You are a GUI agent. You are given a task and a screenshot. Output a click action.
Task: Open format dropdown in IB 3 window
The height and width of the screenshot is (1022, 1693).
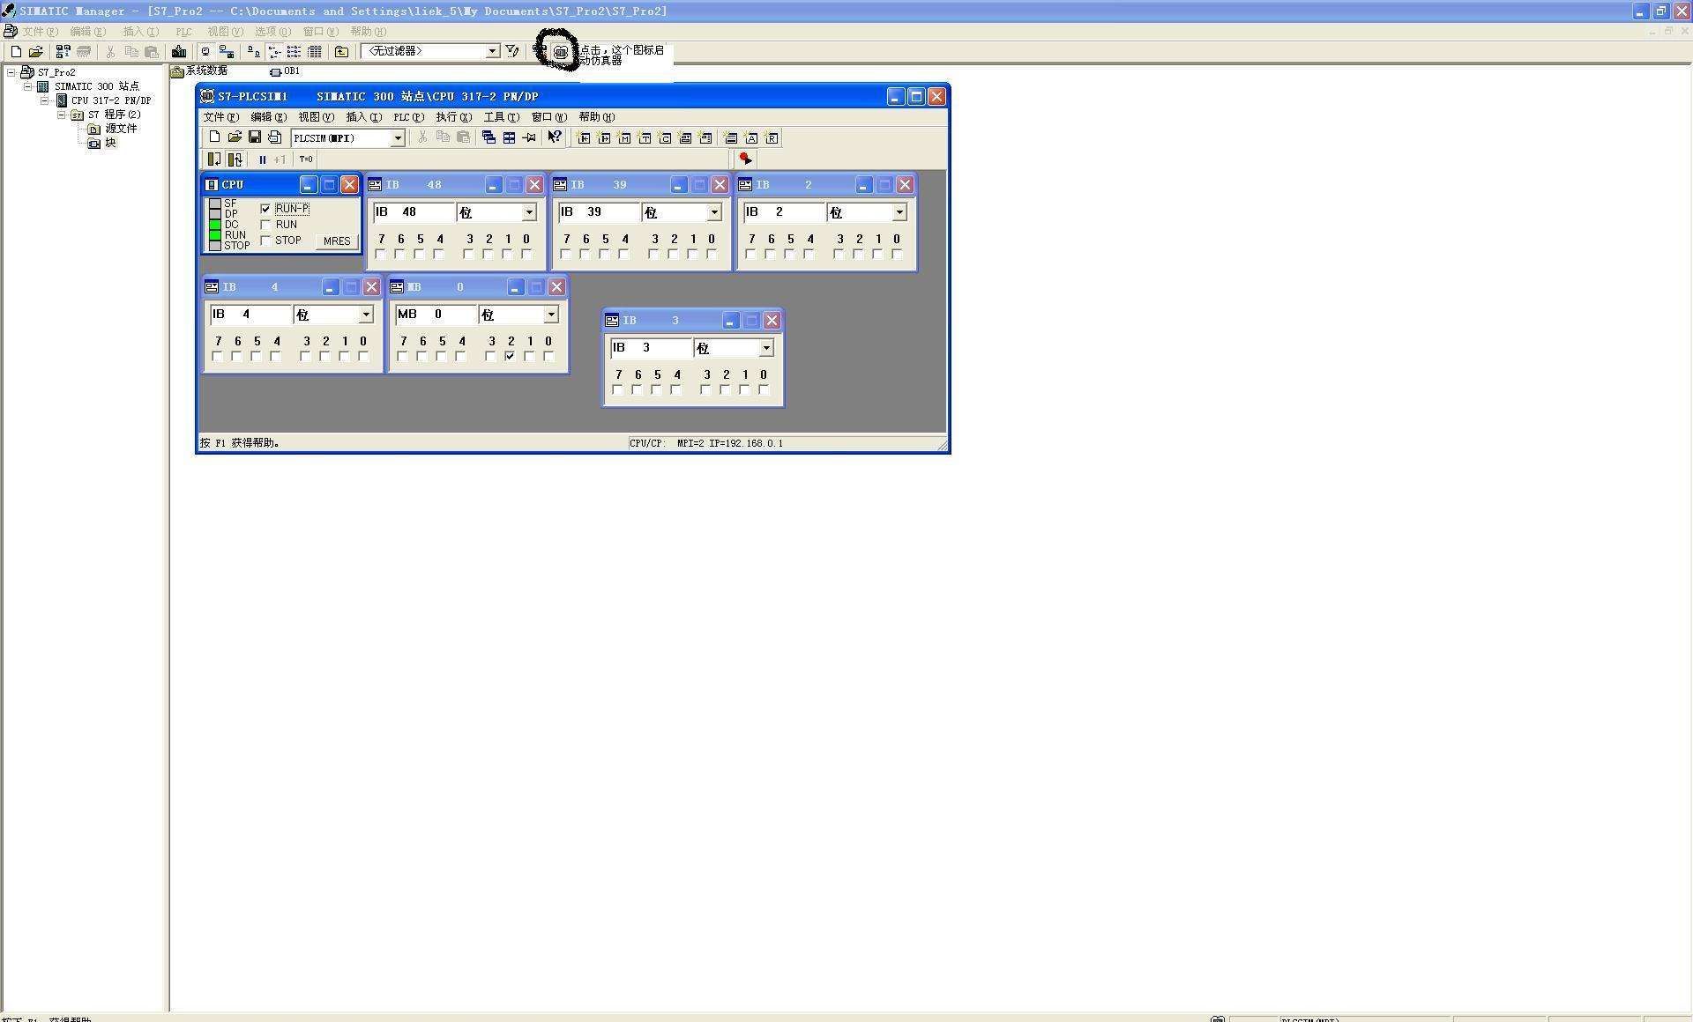pyautogui.click(x=766, y=348)
